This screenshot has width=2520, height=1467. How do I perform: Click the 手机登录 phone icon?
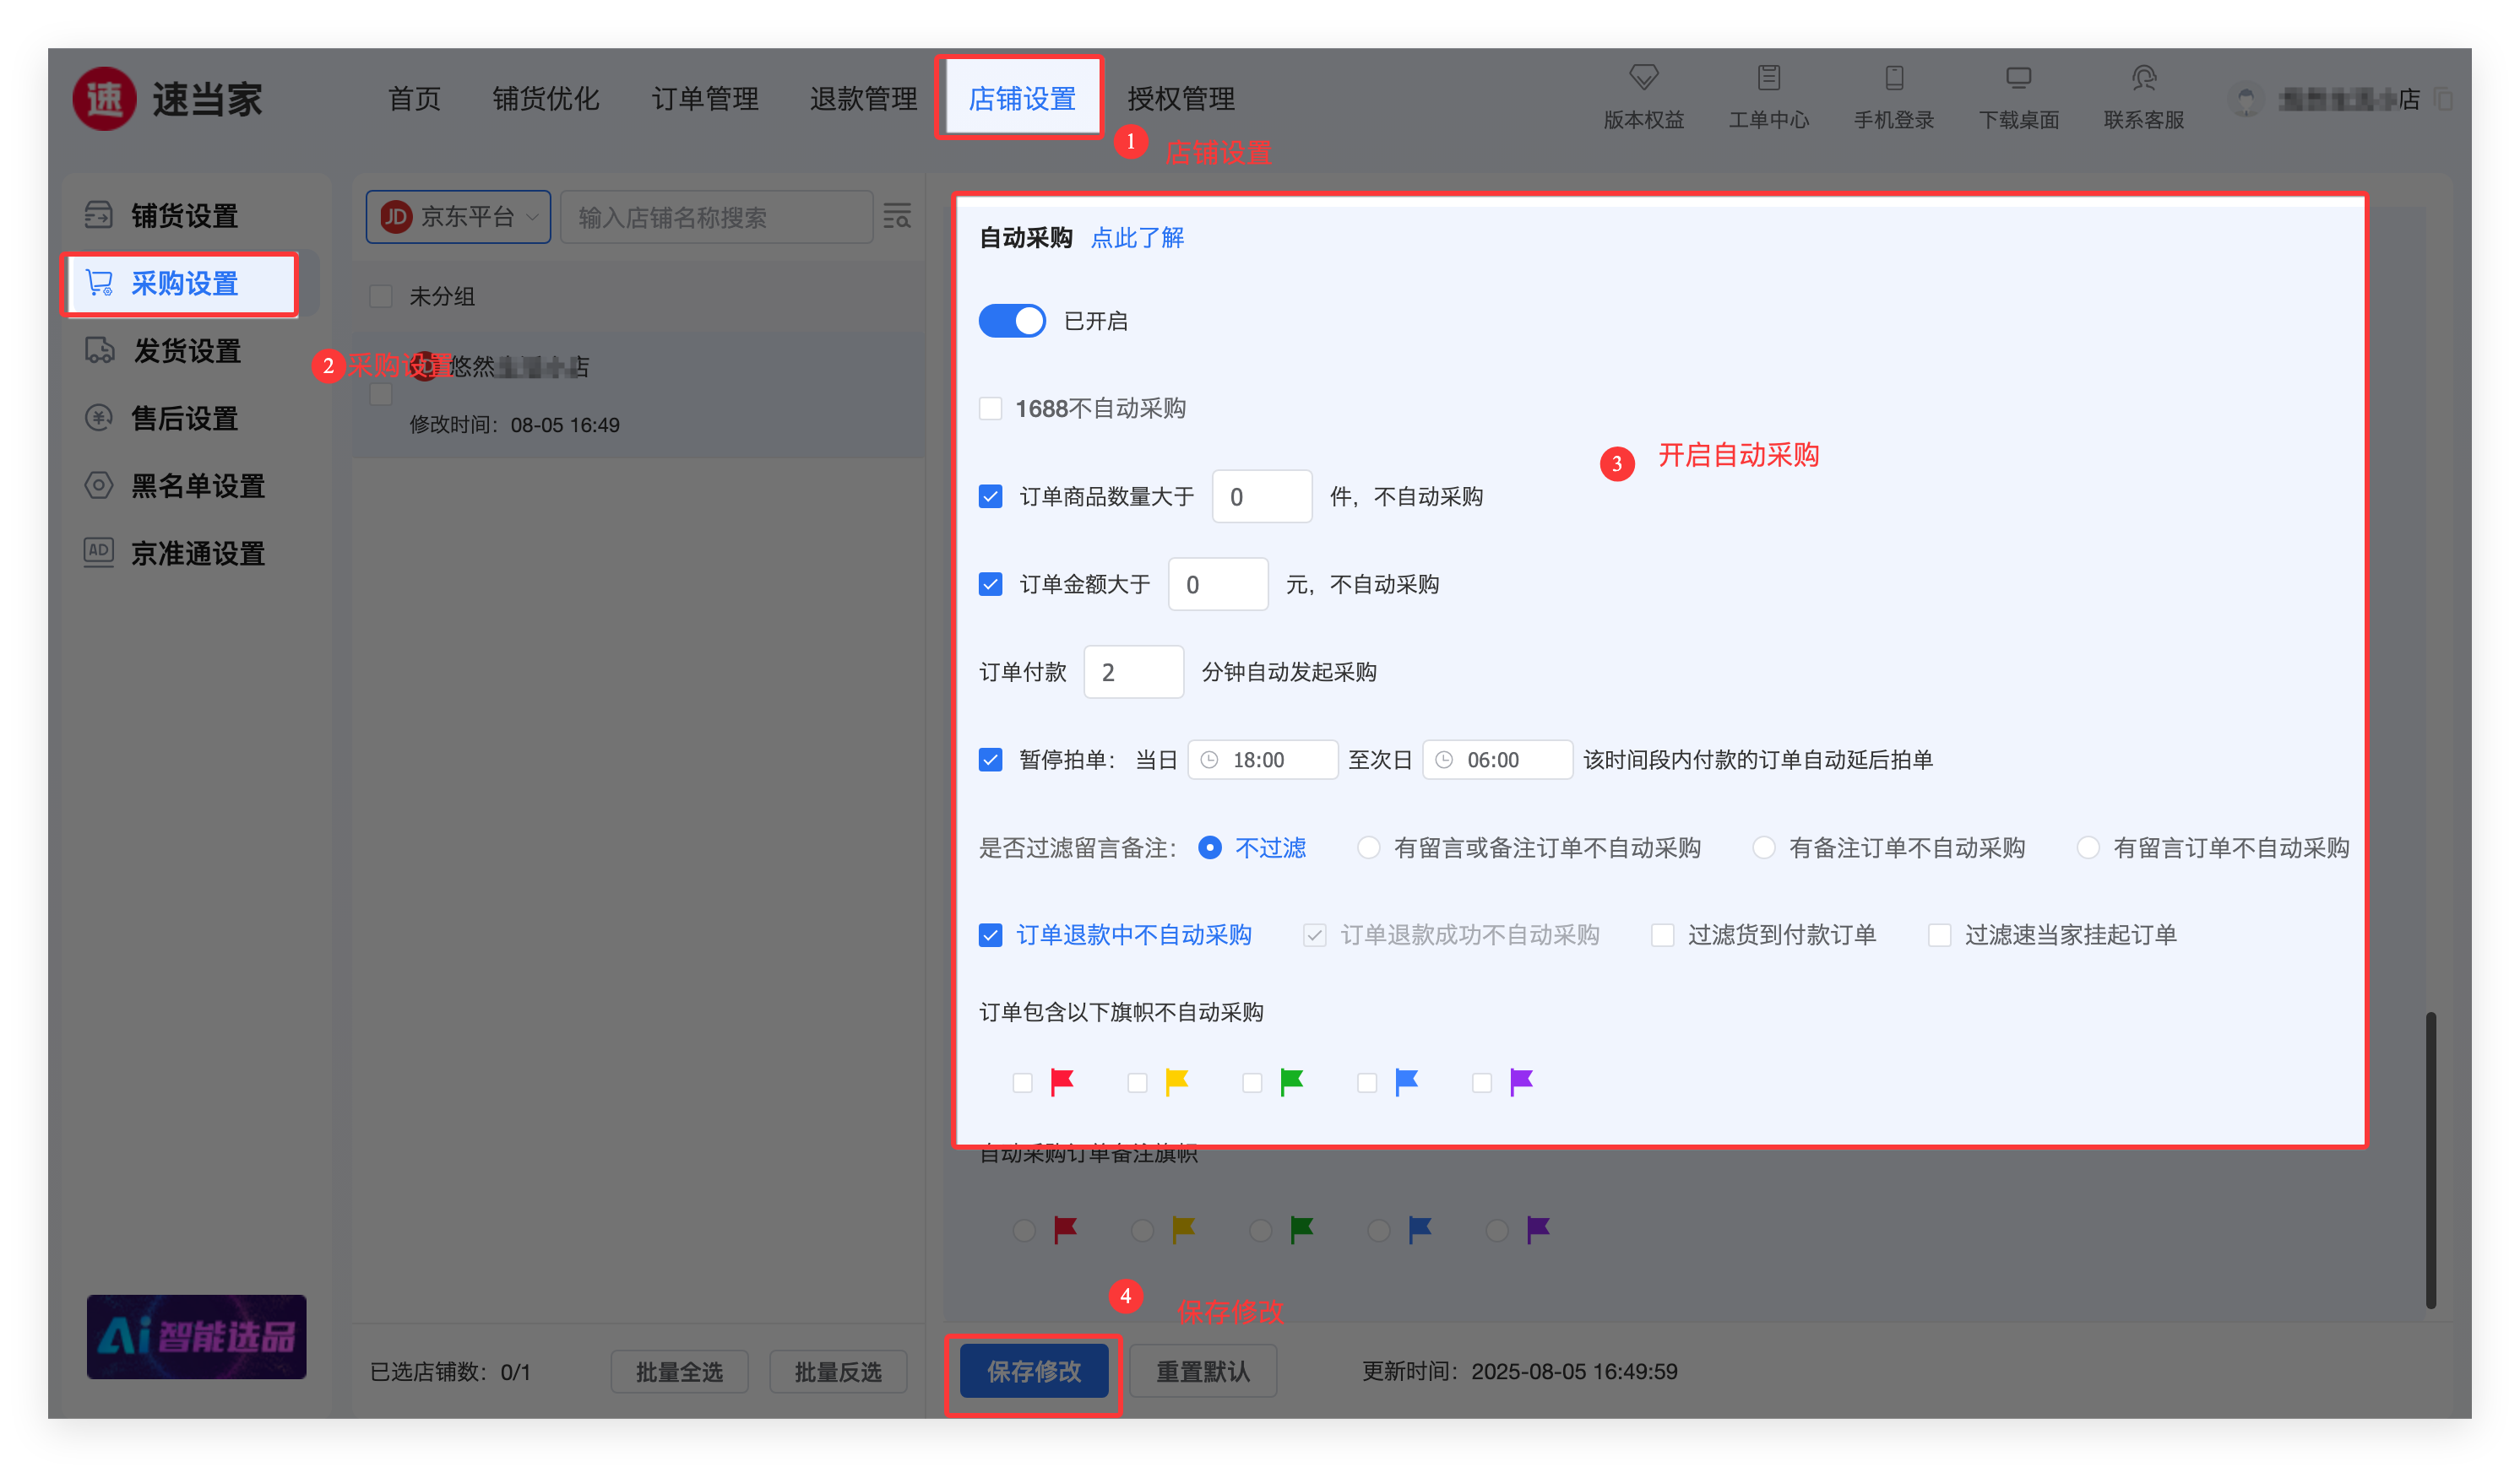[1893, 78]
